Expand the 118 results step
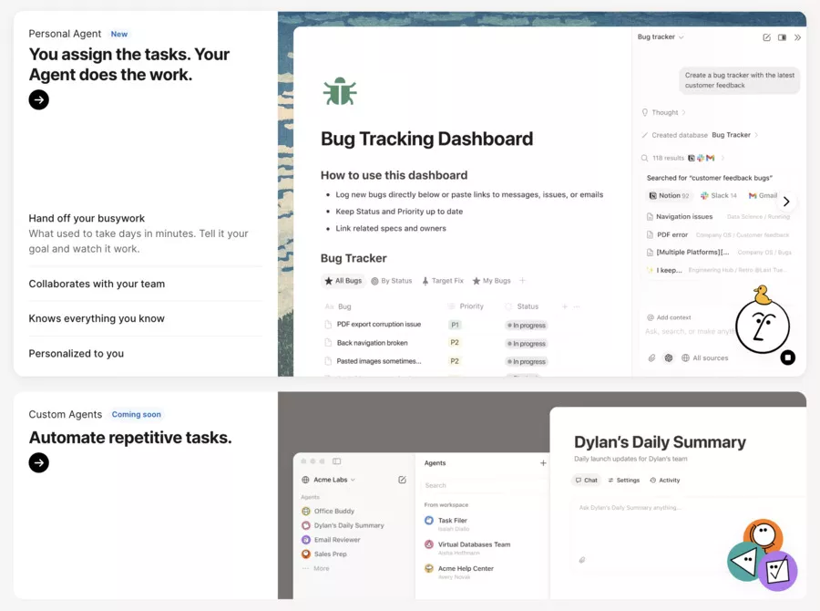This screenshot has height=611, width=820. [683, 158]
